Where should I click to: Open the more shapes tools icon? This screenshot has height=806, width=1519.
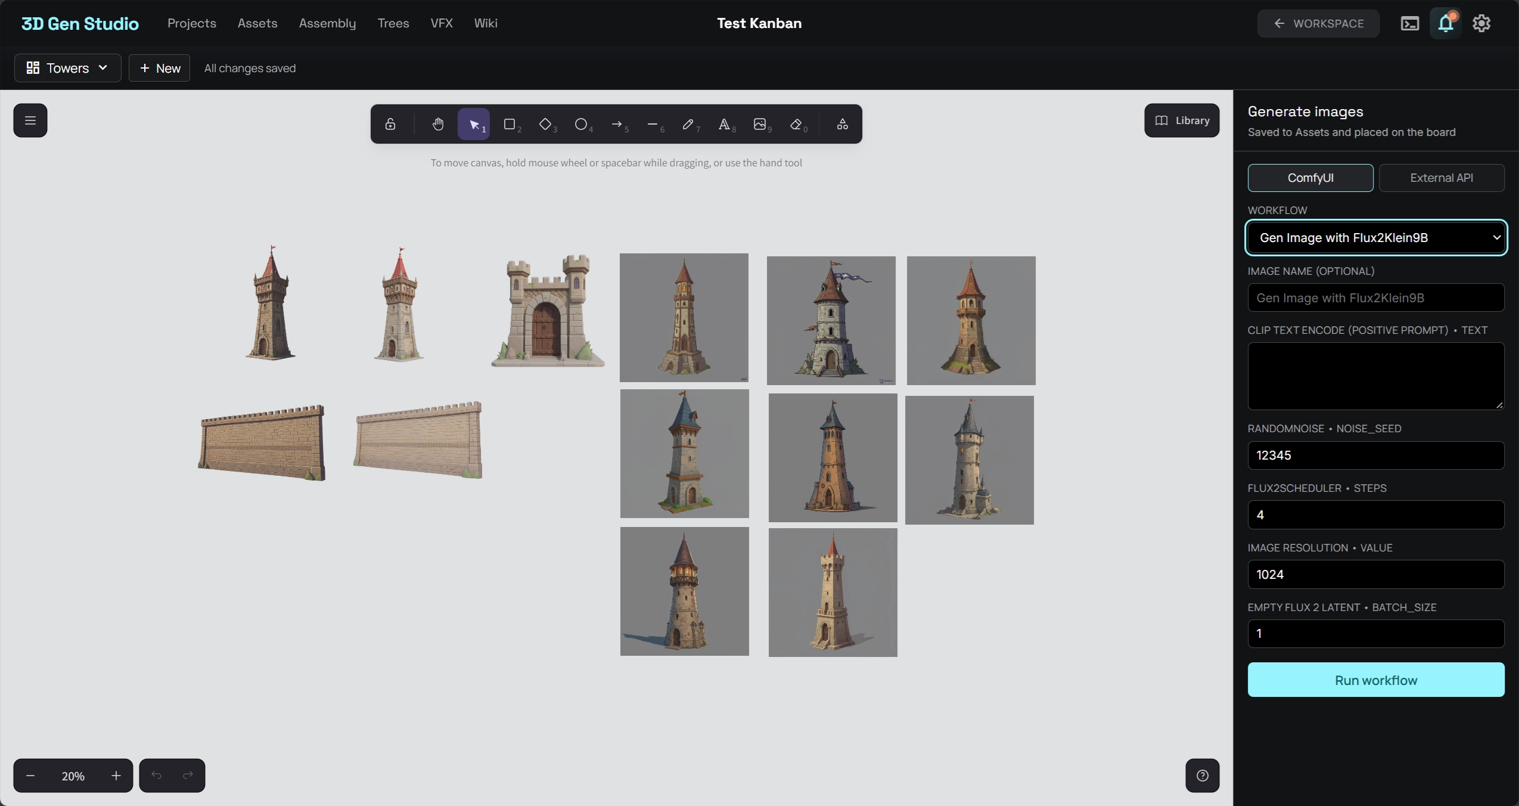pyautogui.click(x=842, y=124)
